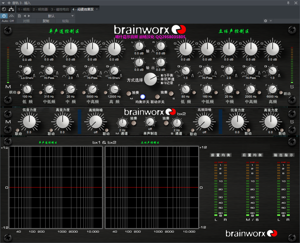
Task: Click the 输入 L input gain knob
Action: 139,46
